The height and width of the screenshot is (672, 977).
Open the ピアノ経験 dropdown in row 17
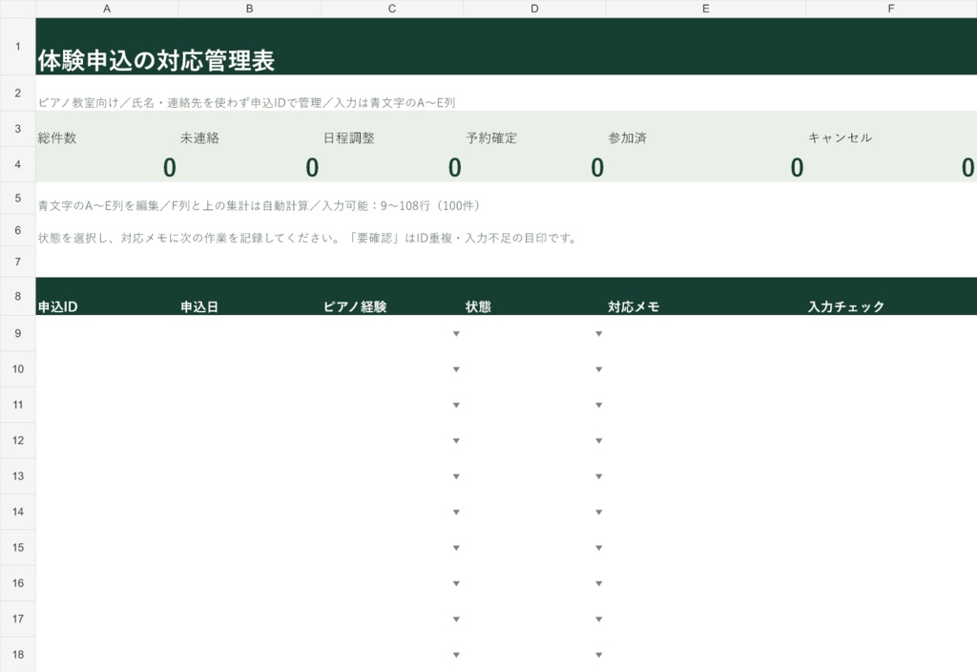coord(456,619)
